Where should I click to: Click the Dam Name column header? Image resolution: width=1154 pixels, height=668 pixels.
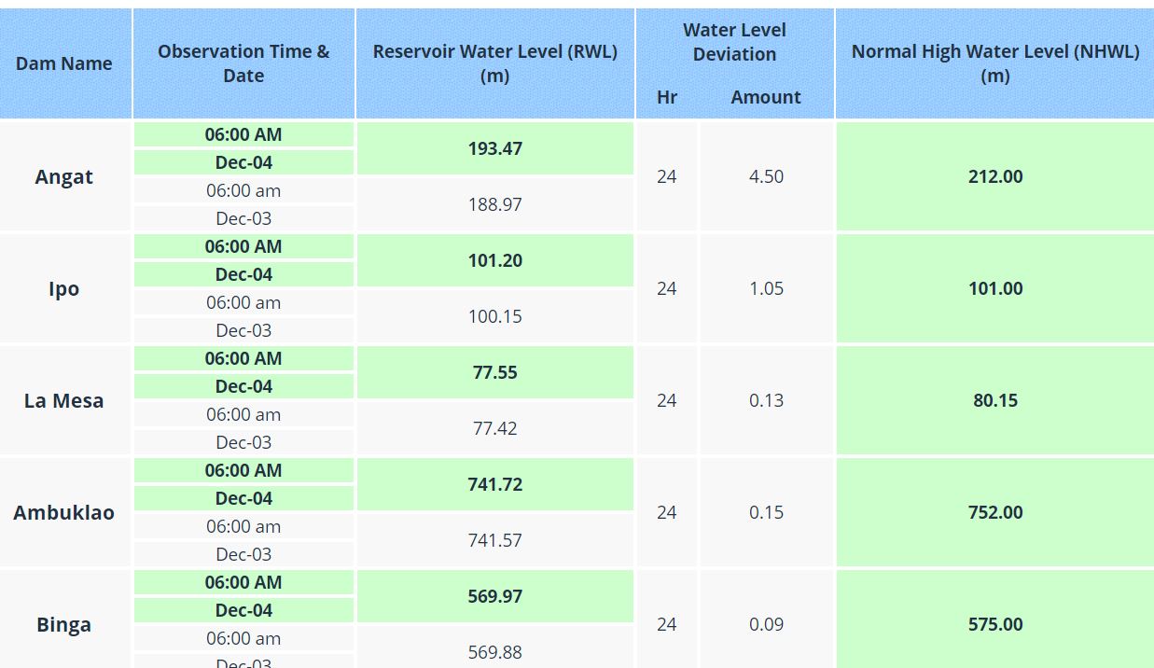coord(63,63)
